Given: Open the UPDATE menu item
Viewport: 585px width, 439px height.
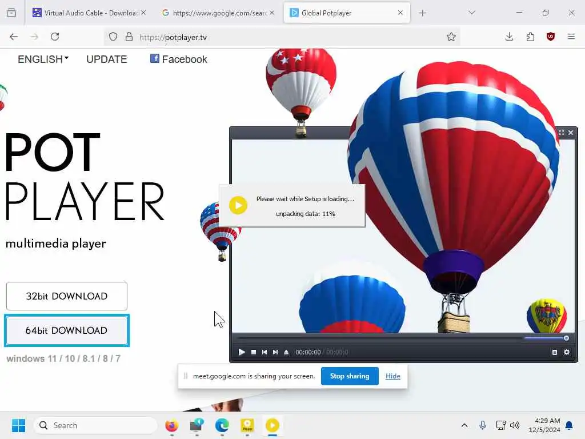Looking at the screenshot, I should point(107,59).
